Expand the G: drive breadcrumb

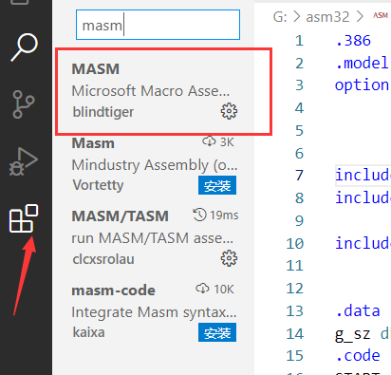pyautogui.click(x=280, y=16)
